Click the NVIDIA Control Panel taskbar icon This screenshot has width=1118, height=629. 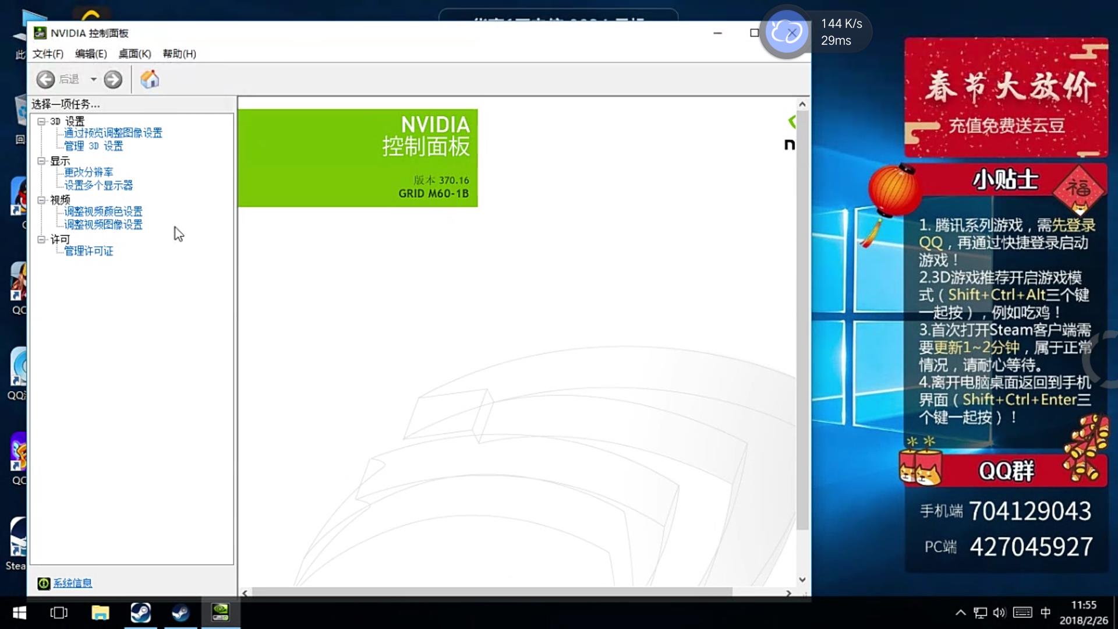coord(220,613)
